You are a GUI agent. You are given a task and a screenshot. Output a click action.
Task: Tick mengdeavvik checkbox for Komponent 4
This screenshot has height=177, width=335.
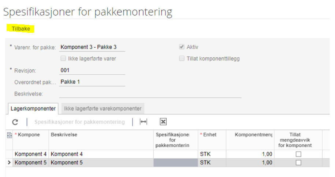298,154
